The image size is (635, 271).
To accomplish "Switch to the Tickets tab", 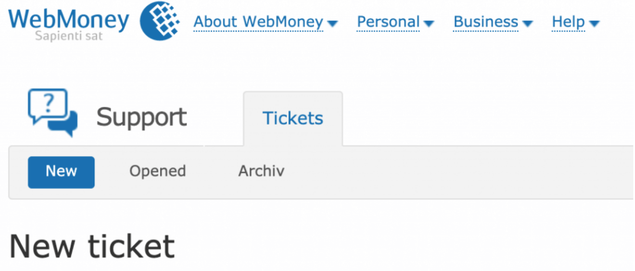I will click(x=293, y=118).
